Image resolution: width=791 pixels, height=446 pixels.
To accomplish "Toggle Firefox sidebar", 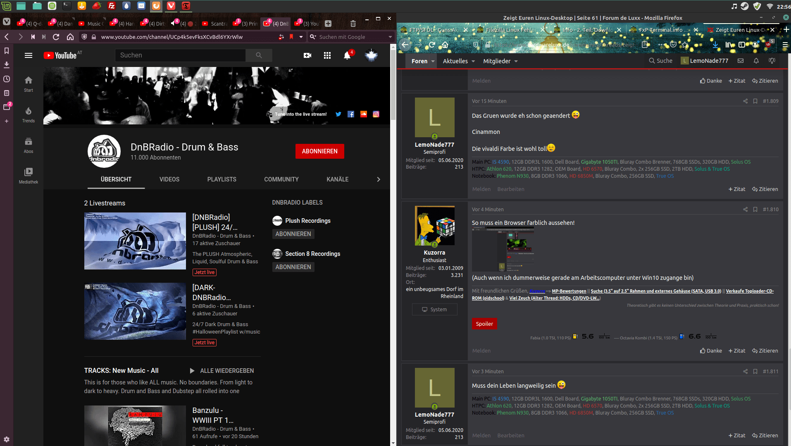I will coord(742,45).
